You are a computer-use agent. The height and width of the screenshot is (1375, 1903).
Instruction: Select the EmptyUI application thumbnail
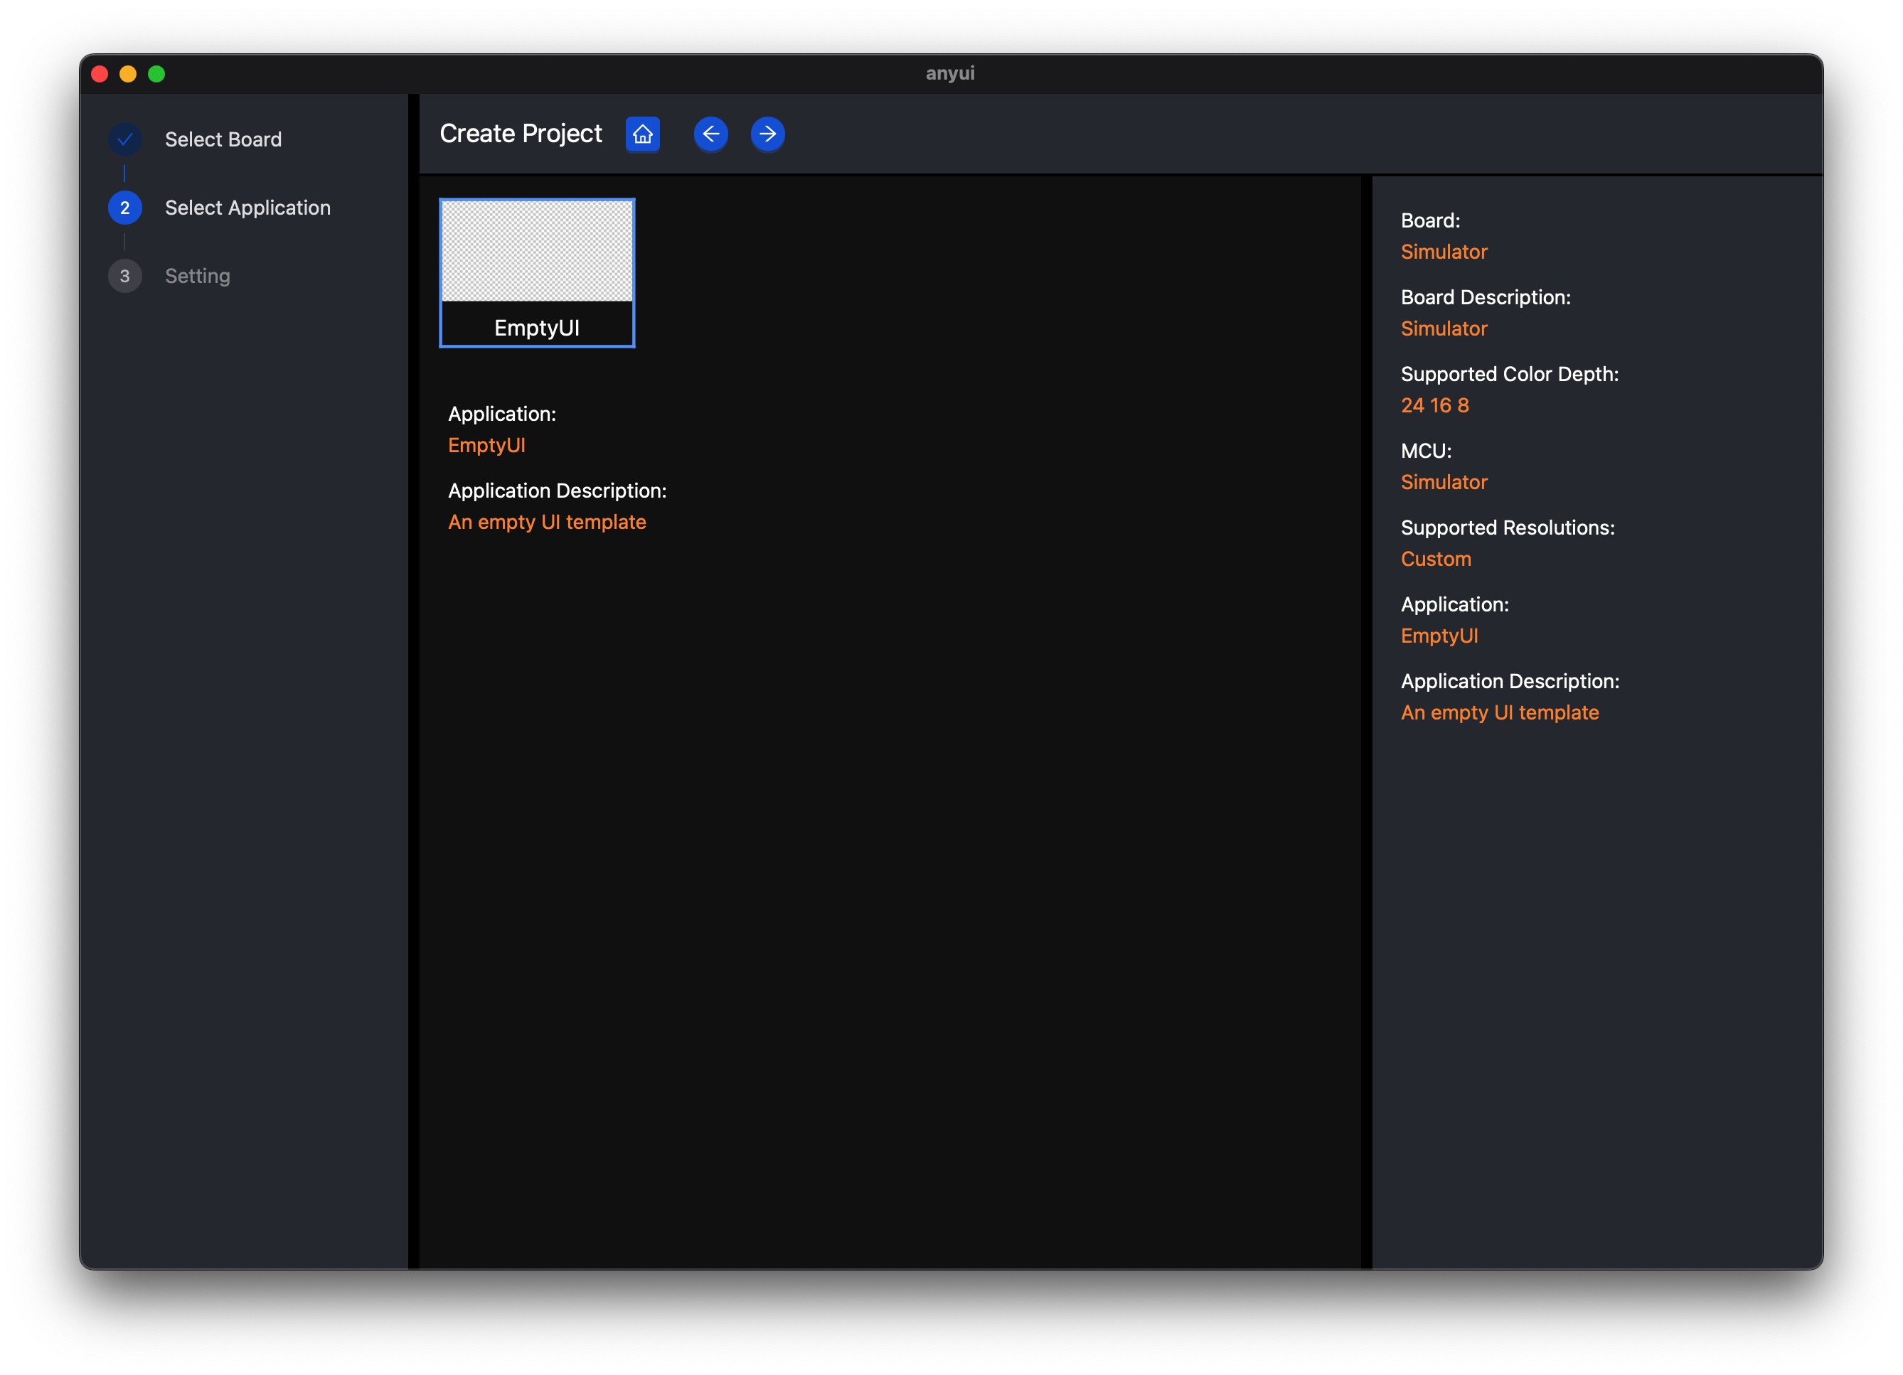(x=537, y=251)
